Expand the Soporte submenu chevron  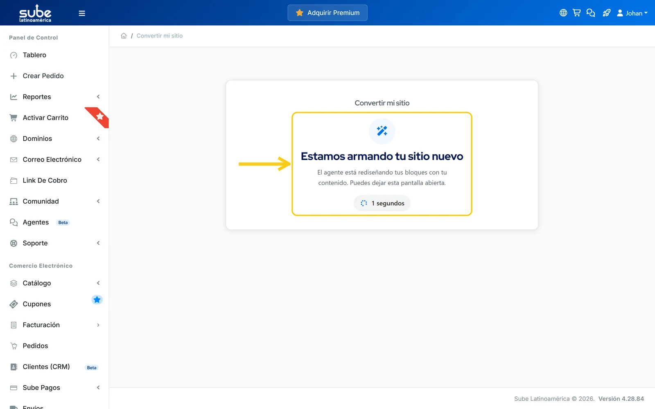pyautogui.click(x=98, y=243)
